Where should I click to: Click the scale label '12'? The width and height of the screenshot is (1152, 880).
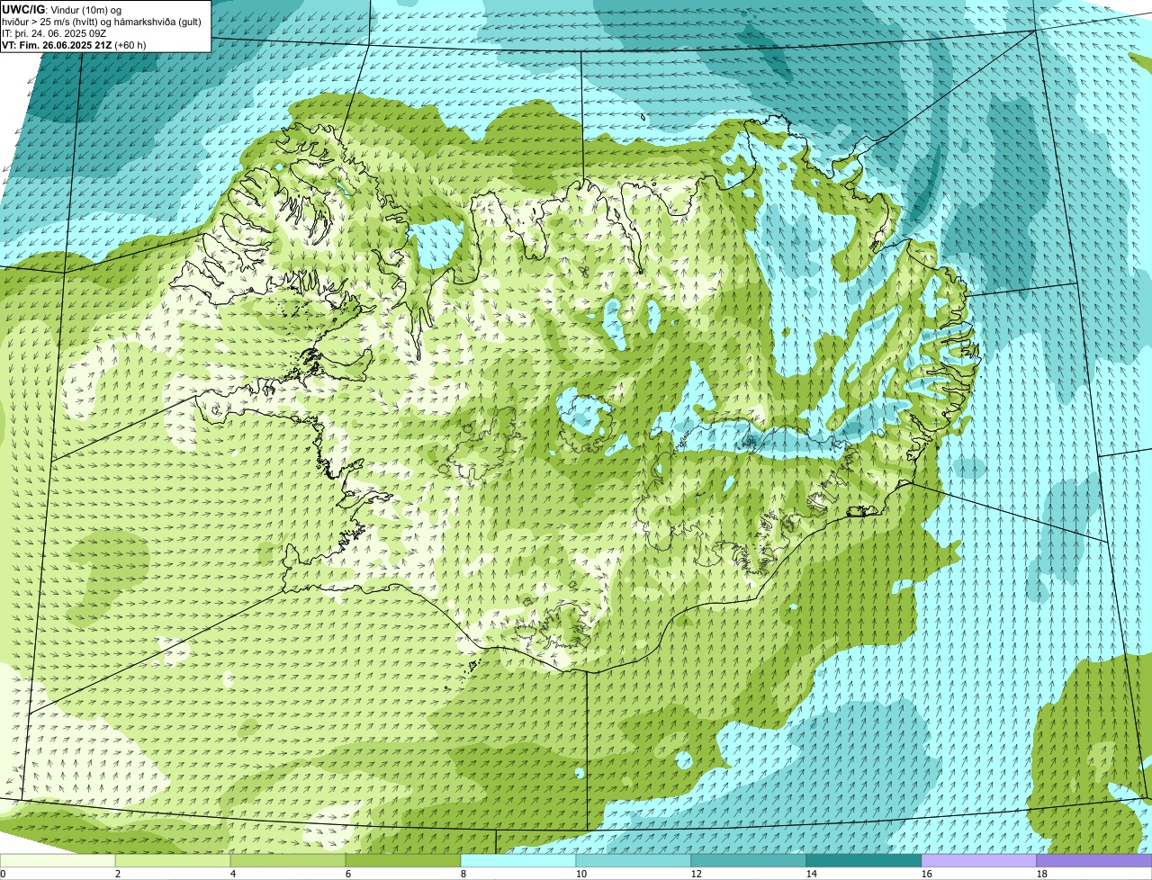697,874
